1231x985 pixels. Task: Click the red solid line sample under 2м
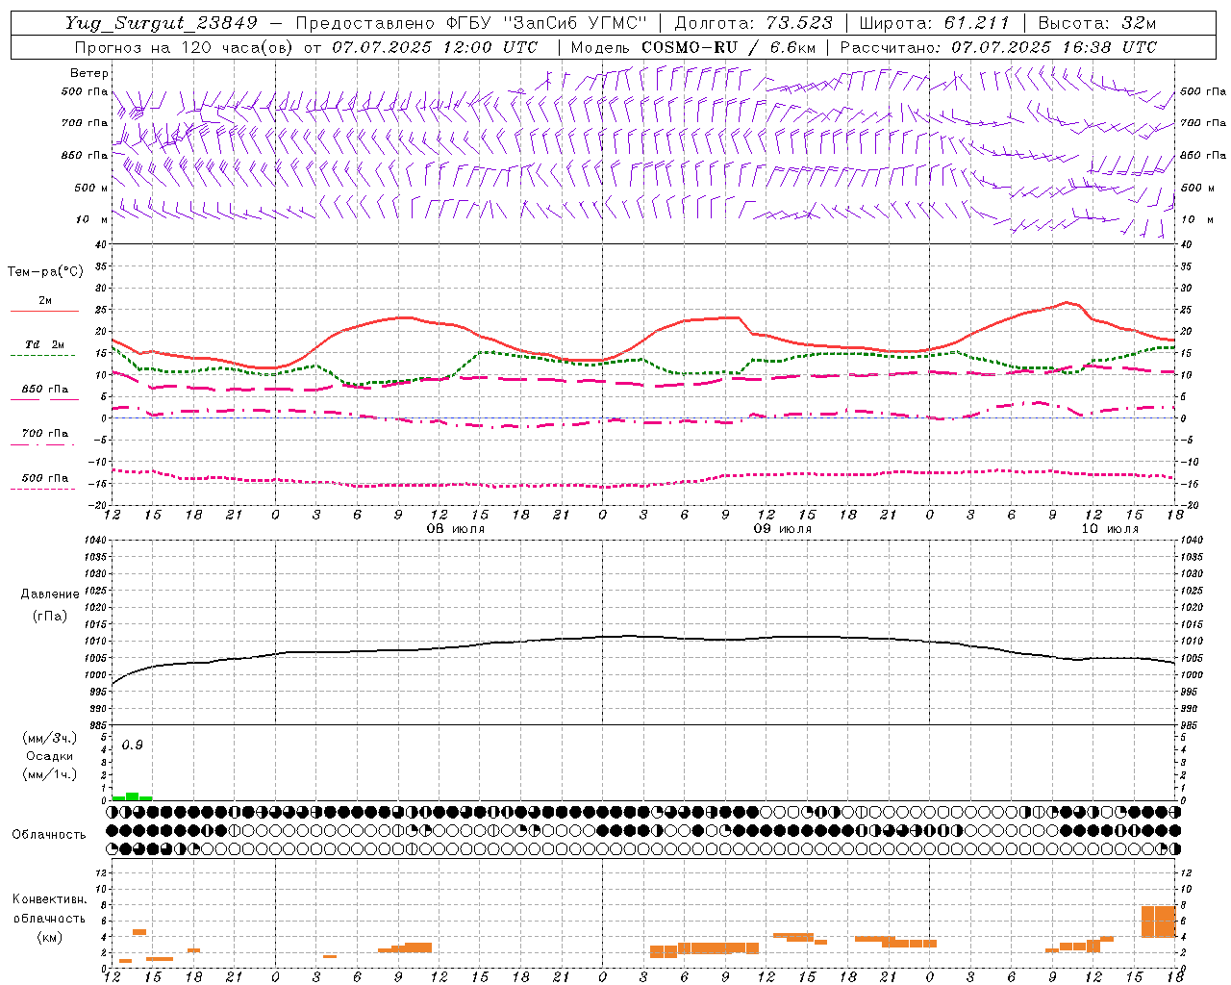(44, 312)
